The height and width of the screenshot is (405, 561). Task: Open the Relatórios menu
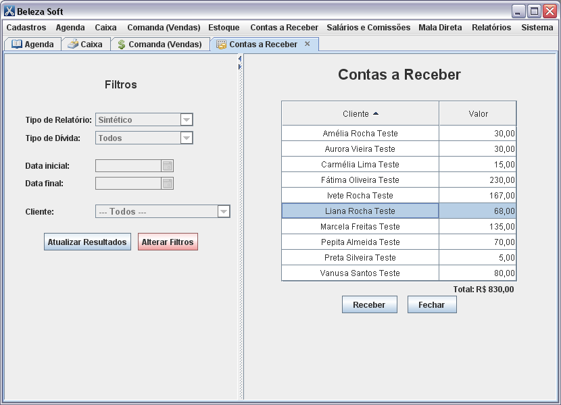[491, 28]
